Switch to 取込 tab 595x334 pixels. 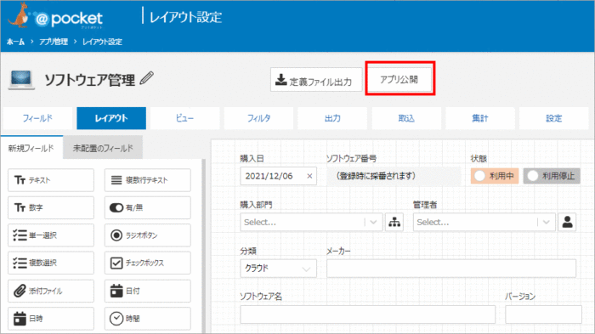point(406,118)
